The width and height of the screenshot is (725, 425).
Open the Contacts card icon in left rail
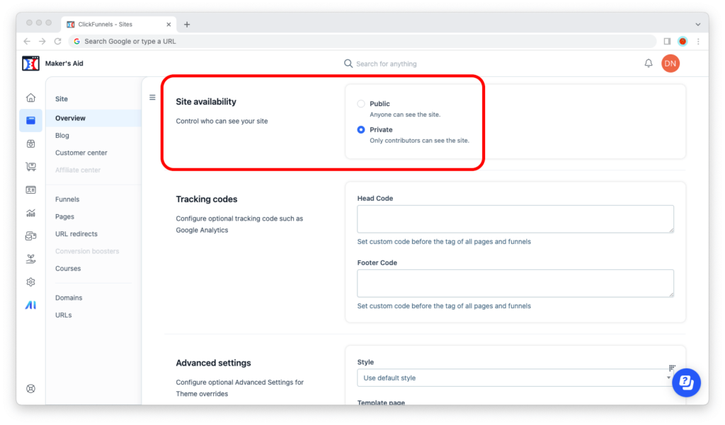[x=30, y=190]
